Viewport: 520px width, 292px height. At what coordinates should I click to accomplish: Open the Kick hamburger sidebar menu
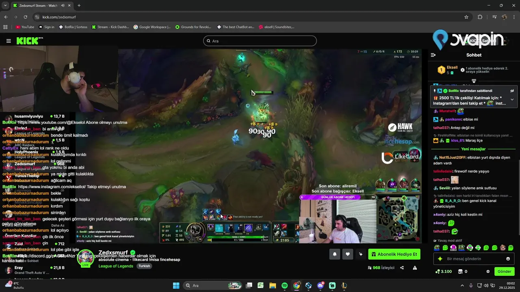pyautogui.click(x=9, y=41)
